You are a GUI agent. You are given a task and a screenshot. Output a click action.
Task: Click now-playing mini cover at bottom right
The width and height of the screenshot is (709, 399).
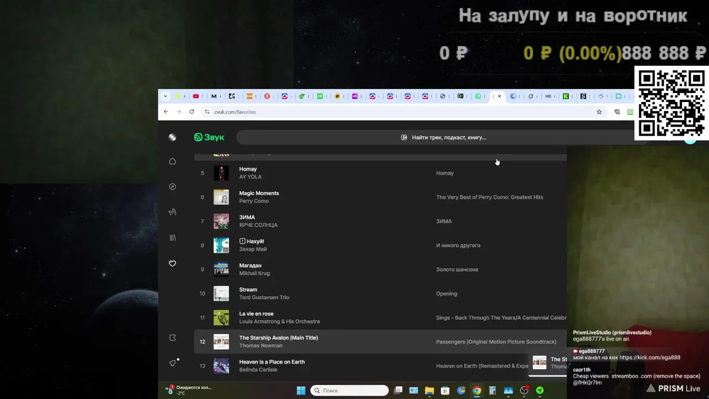(x=540, y=362)
